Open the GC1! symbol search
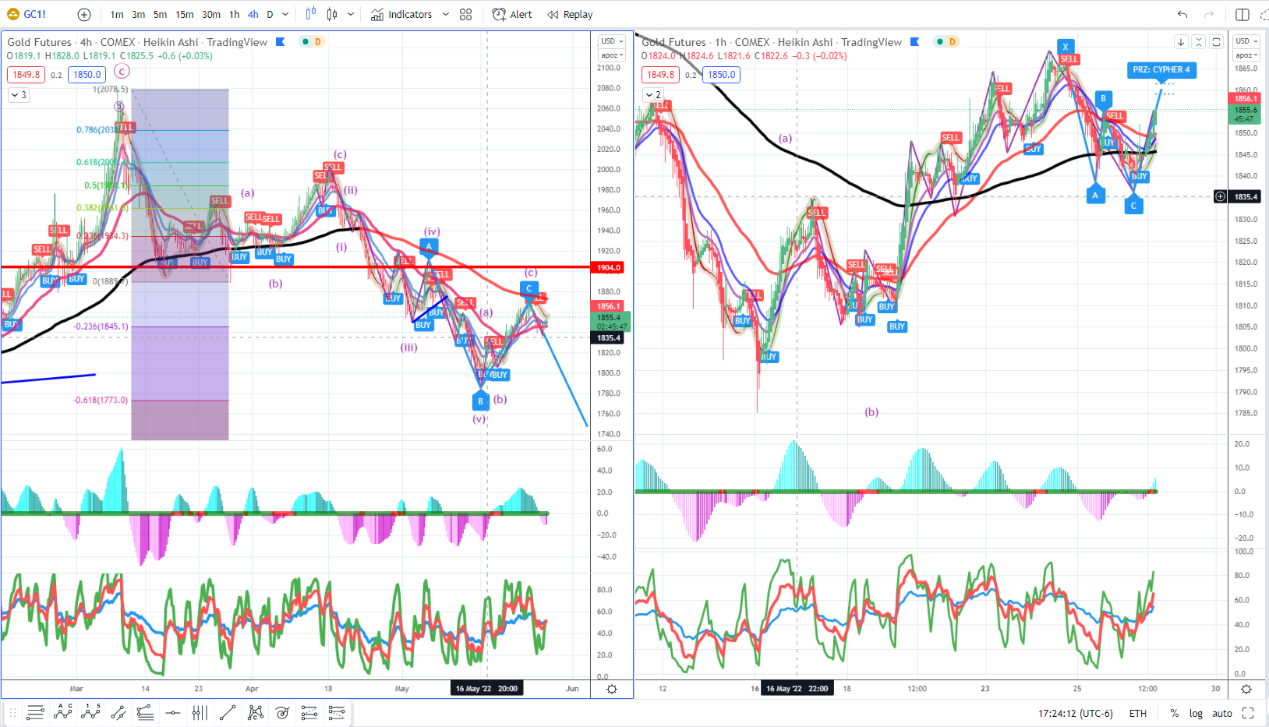This screenshot has height=727, width=1269. [27, 14]
